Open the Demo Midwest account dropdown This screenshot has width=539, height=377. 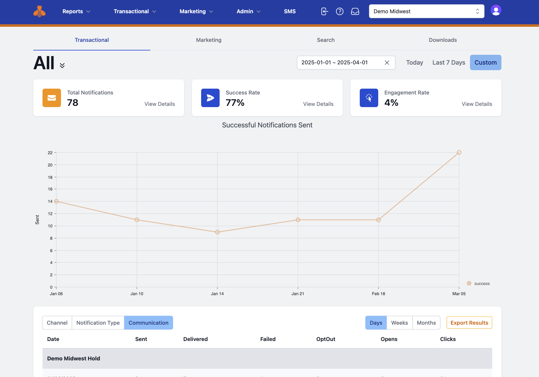(x=426, y=11)
